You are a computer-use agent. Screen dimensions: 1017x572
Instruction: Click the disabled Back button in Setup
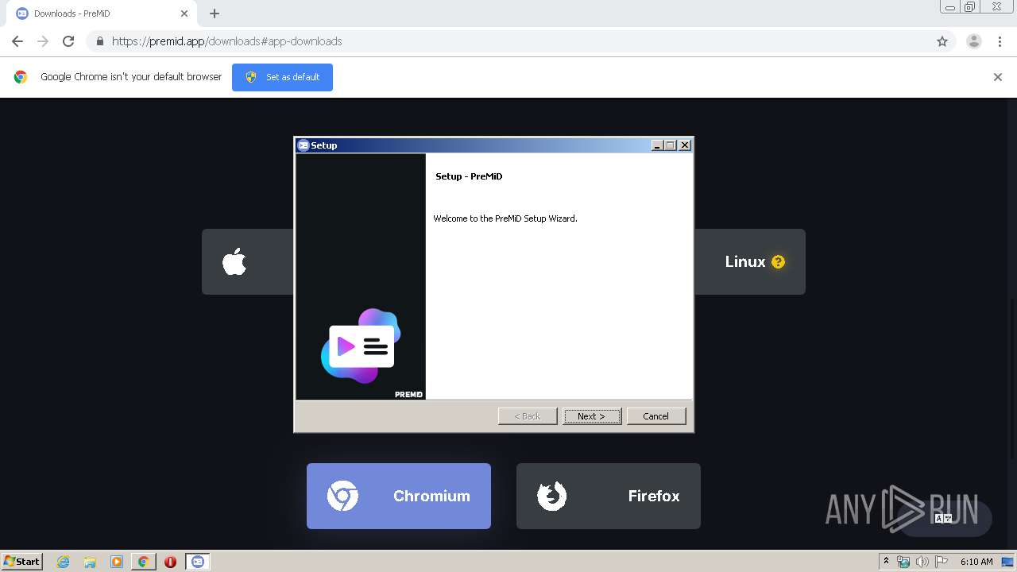[528, 416]
